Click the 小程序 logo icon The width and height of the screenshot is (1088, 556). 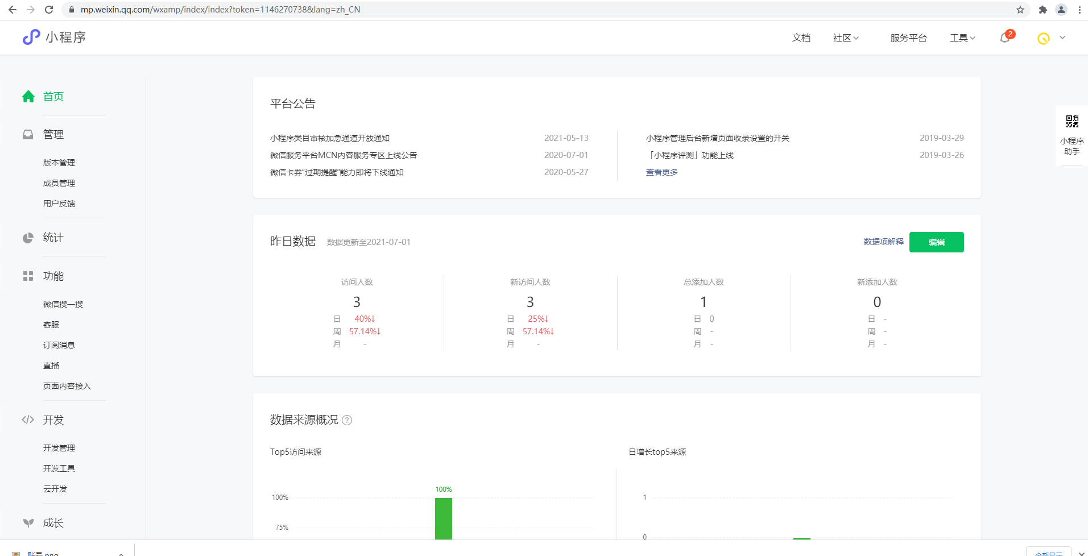(x=31, y=37)
